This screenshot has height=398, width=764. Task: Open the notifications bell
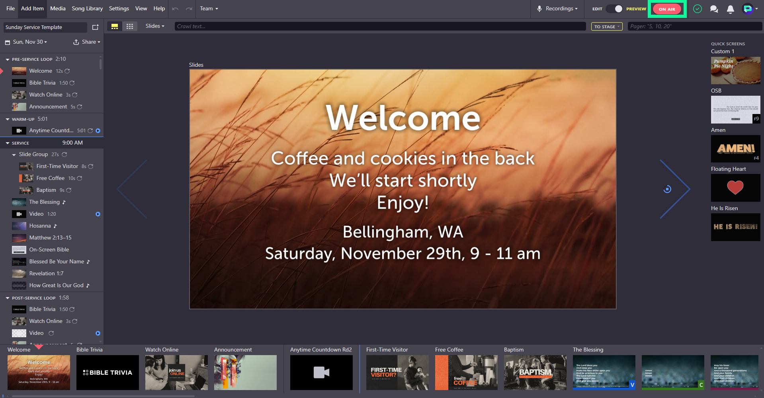[731, 9]
